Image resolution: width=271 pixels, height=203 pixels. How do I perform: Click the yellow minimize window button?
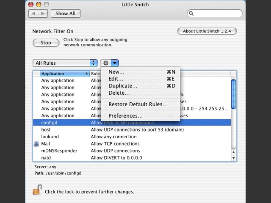[x=39, y=5]
